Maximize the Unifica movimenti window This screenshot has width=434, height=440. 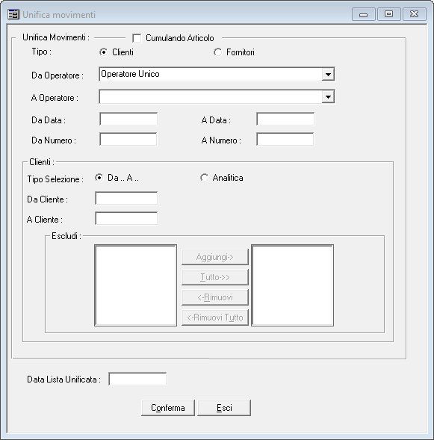click(x=389, y=14)
